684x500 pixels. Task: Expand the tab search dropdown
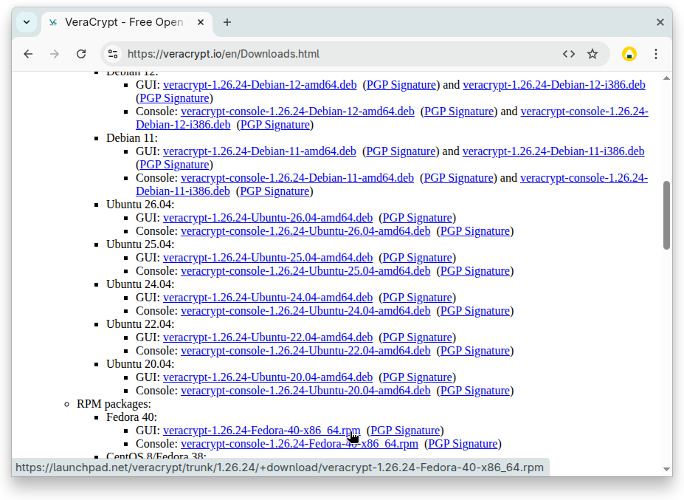[x=27, y=22]
